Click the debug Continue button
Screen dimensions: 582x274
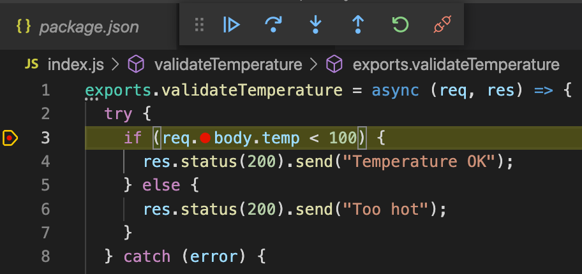click(231, 25)
